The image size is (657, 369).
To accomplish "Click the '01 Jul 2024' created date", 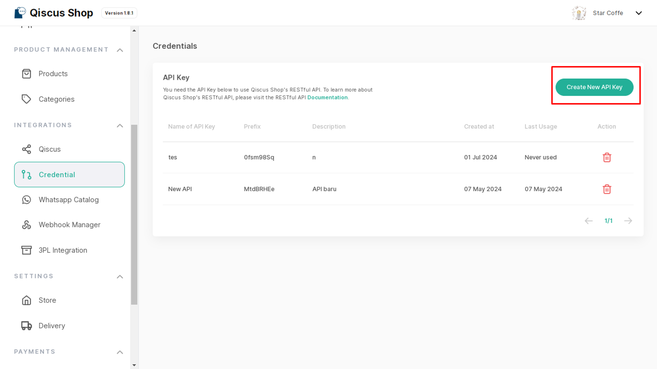I will click(x=480, y=157).
